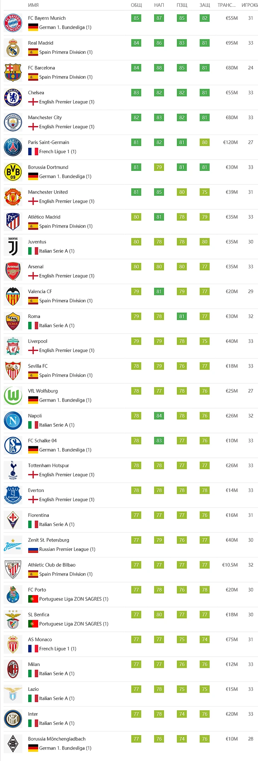258x761 pixels.
Task: Open the Manchester City team link
Action: tap(45, 117)
